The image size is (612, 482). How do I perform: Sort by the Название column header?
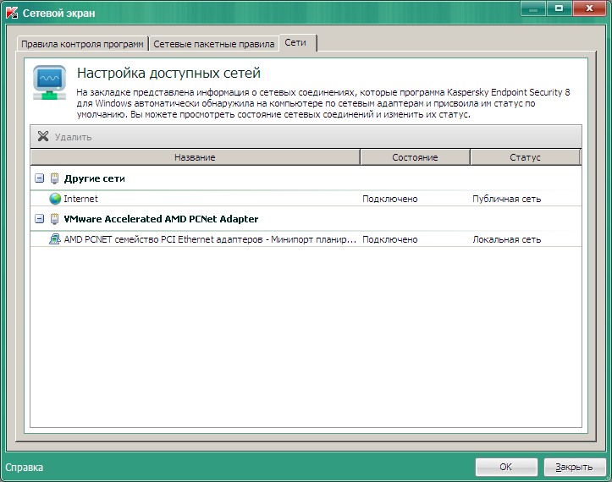195,157
